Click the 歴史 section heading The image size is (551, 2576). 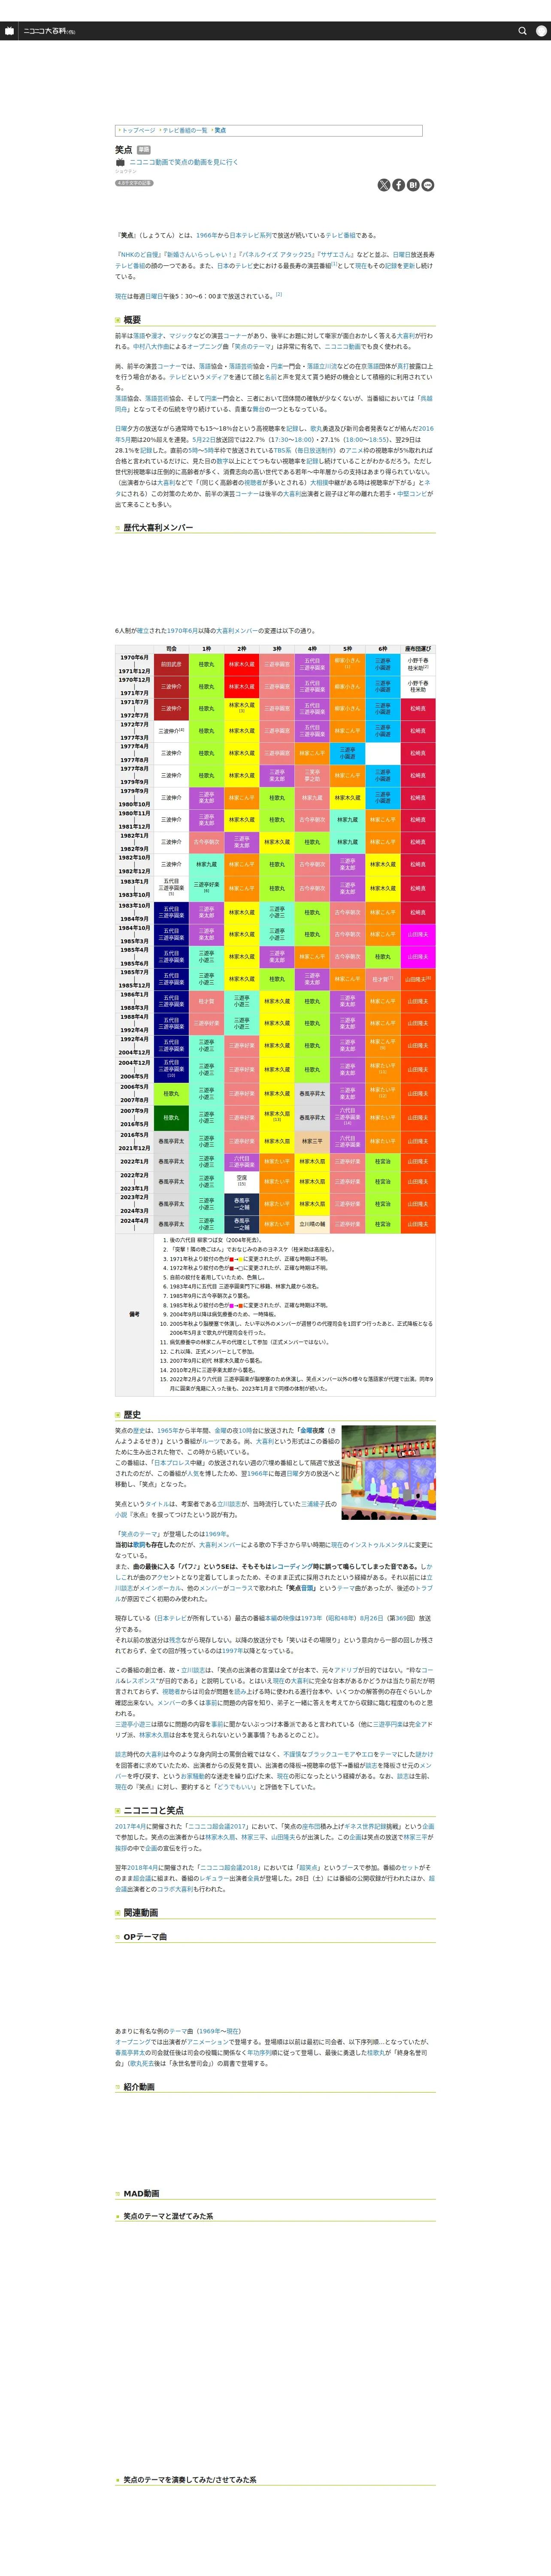point(132,1415)
